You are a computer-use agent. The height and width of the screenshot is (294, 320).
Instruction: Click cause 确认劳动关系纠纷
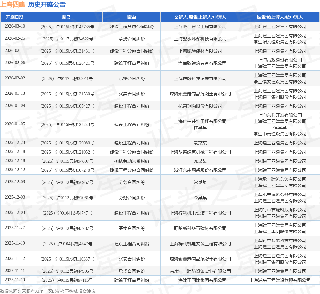132,161
